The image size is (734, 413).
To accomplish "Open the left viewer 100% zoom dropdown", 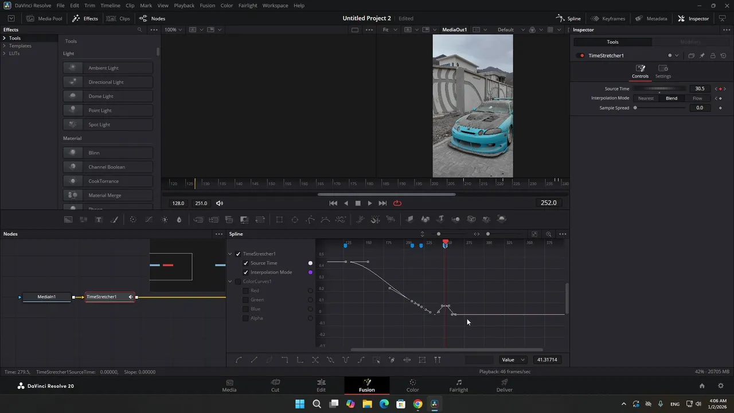I will tap(173, 30).
